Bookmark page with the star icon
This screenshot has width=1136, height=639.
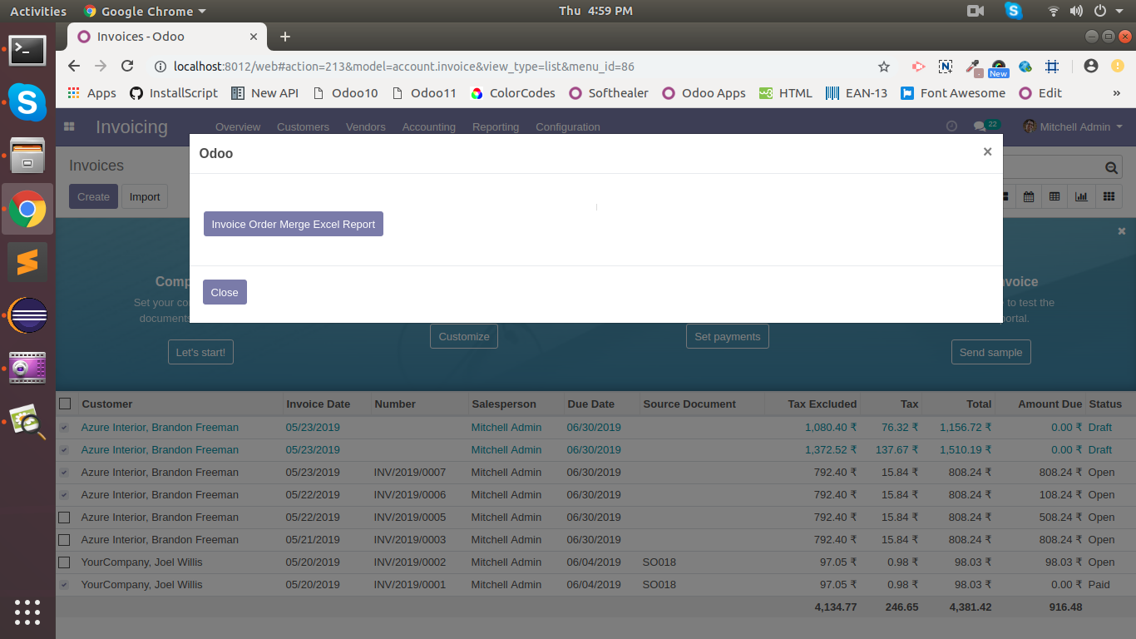tap(884, 67)
